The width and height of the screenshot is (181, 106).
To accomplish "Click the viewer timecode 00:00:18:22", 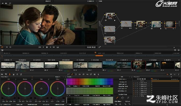I will 91,47.
